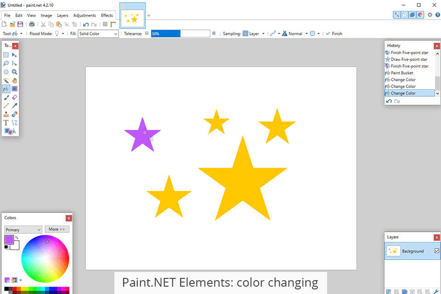
Task: Select the Draw Five-point star history entry
Action: tap(409, 59)
